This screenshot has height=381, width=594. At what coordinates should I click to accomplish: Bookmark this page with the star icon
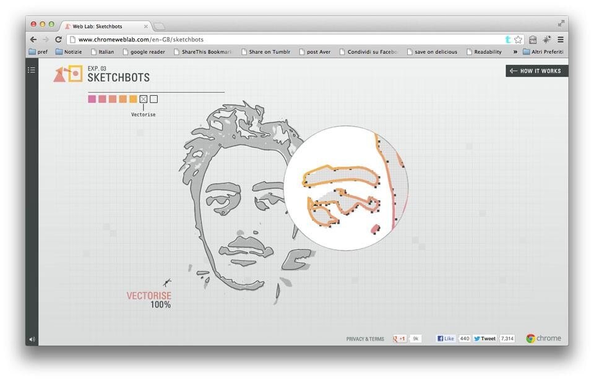(519, 40)
